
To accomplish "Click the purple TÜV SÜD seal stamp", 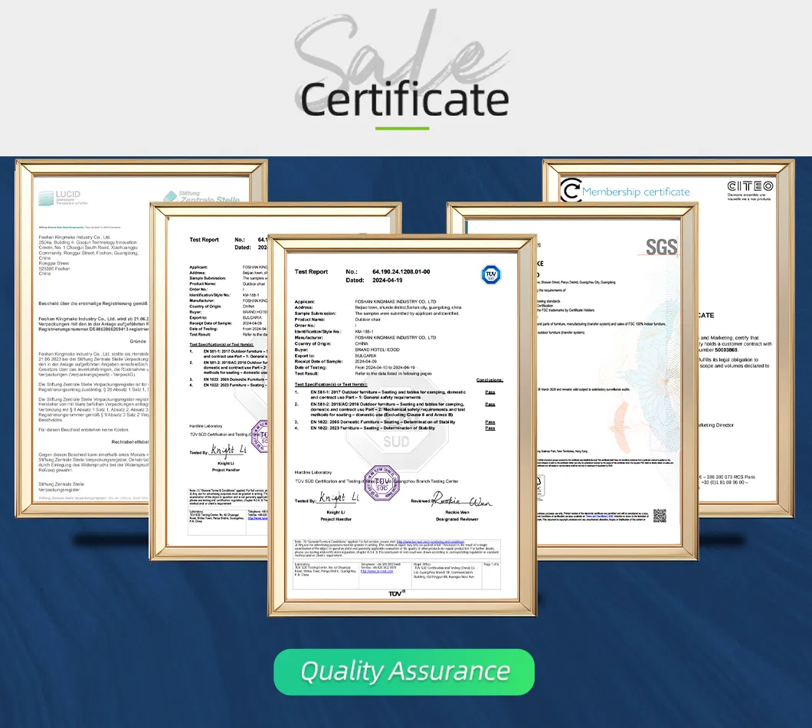I will pyautogui.click(x=381, y=482).
